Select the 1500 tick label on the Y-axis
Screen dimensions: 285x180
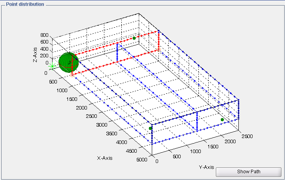point(211,146)
